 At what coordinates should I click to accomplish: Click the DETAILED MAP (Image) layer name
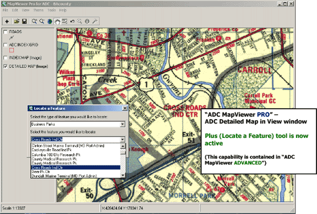29,66
